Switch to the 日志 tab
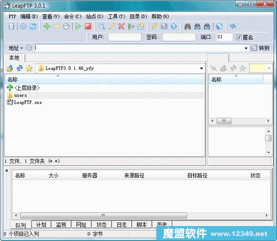Screen dimensions: 277x241 [122, 224]
